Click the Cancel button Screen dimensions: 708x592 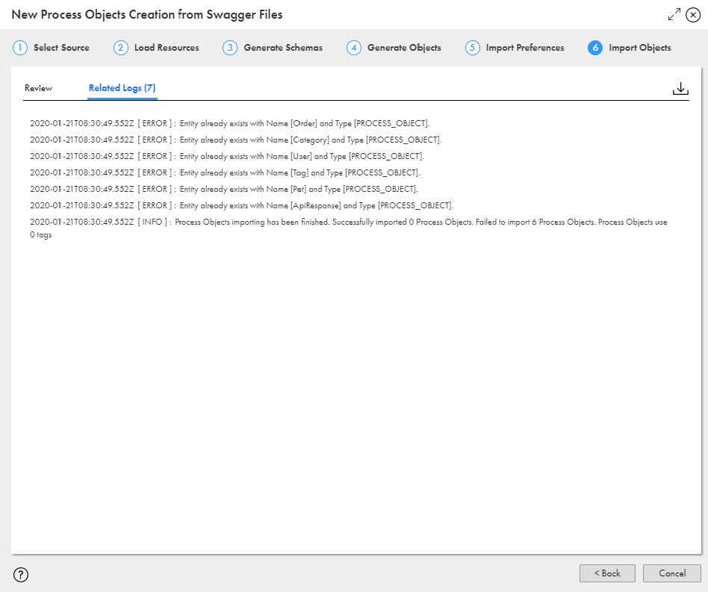pyautogui.click(x=672, y=573)
